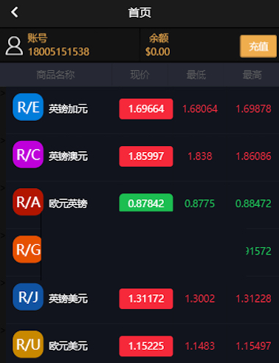Sort by 最低 column header

[196, 75]
